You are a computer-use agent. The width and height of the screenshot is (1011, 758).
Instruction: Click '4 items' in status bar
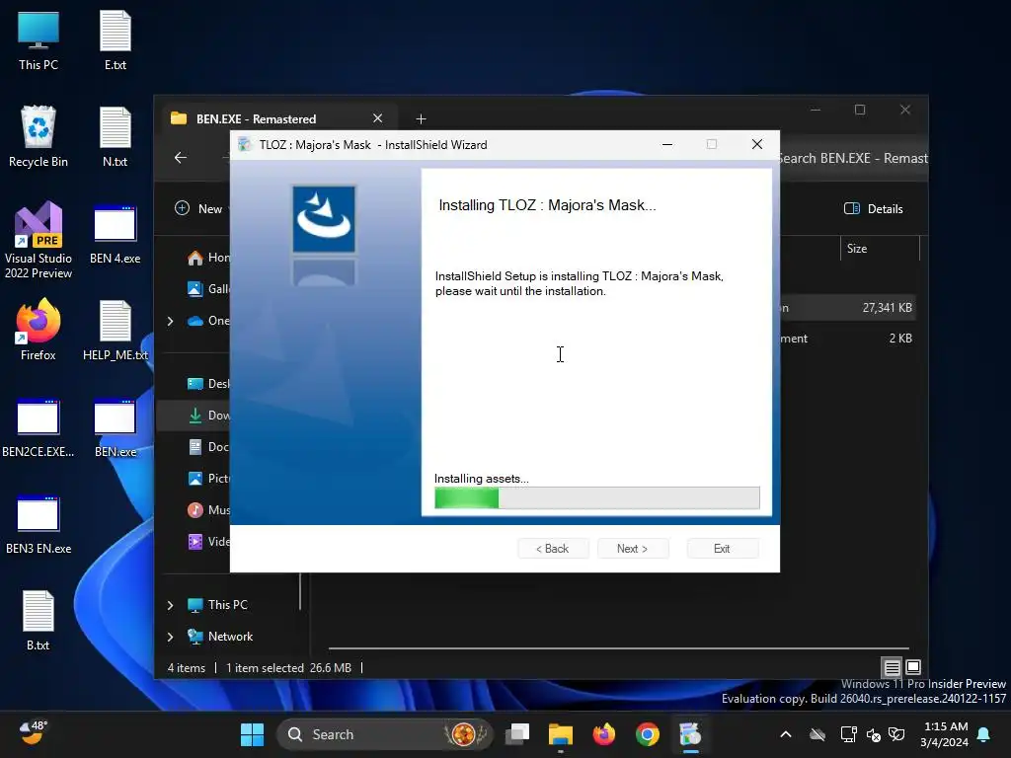[187, 668]
